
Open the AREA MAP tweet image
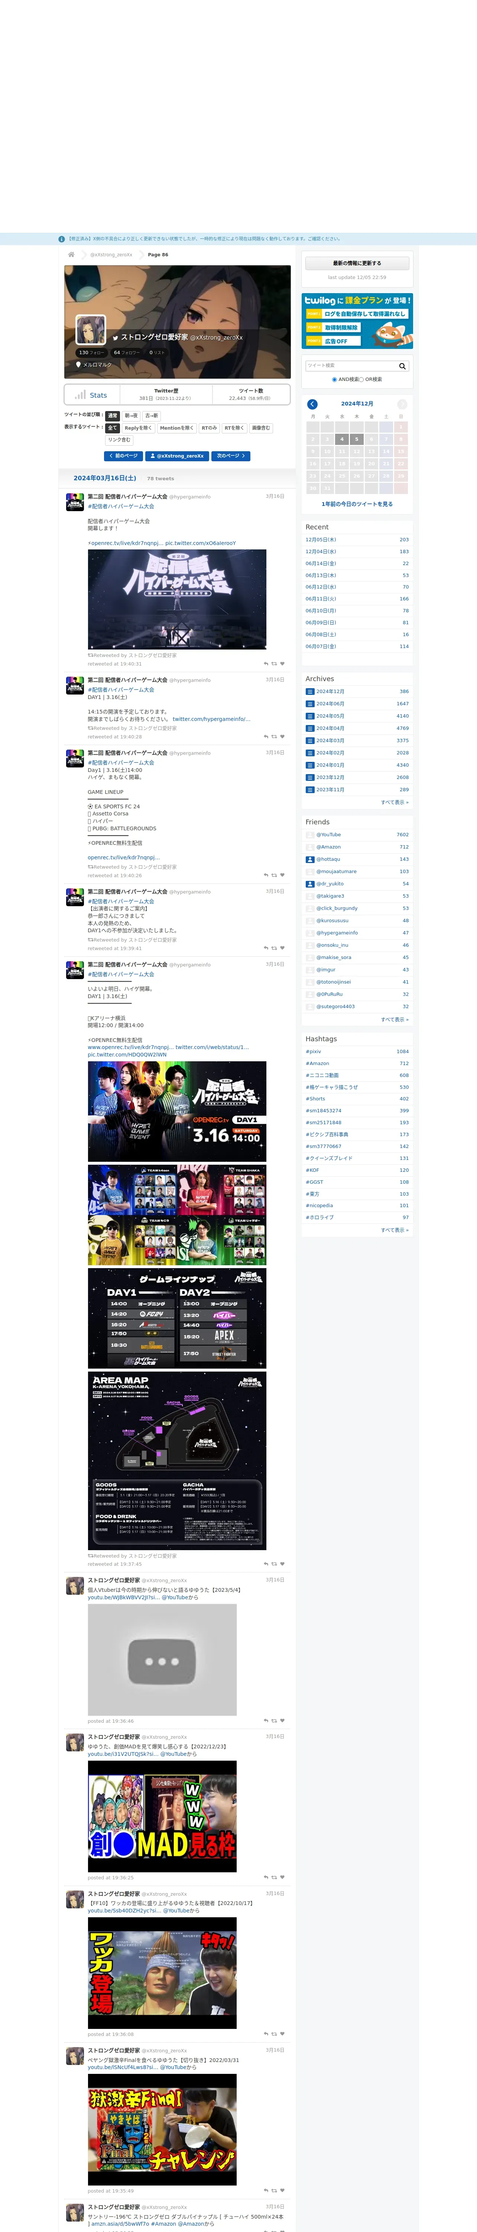(176, 1461)
